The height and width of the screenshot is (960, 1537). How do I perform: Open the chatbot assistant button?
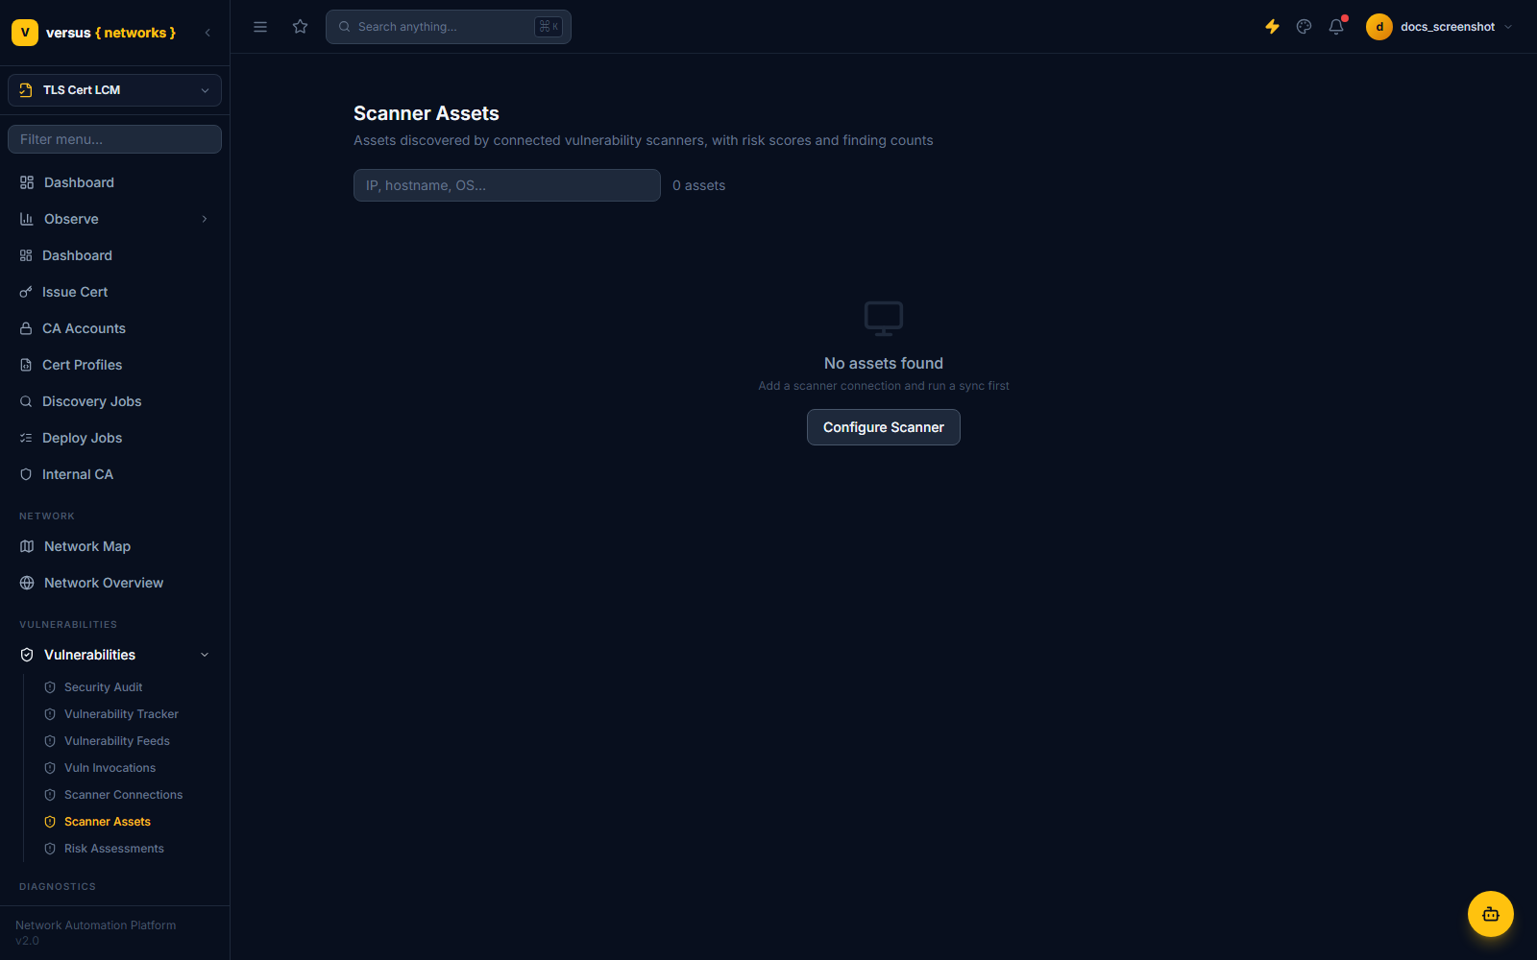(x=1491, y=914)
